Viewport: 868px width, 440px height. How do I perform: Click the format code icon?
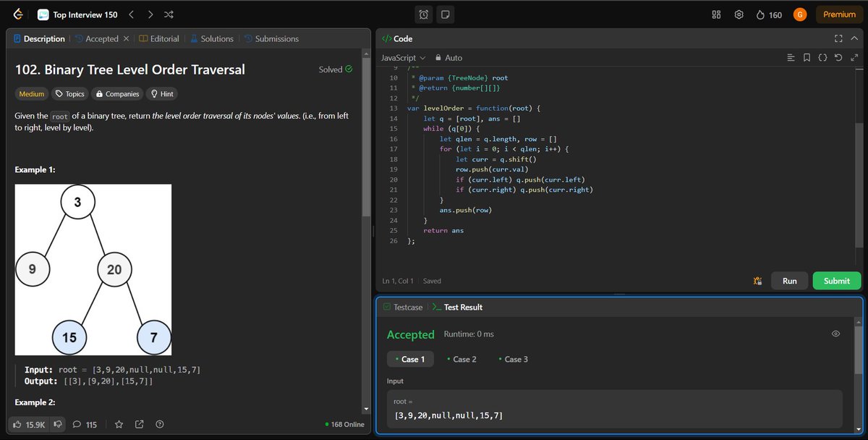(791, 58)
